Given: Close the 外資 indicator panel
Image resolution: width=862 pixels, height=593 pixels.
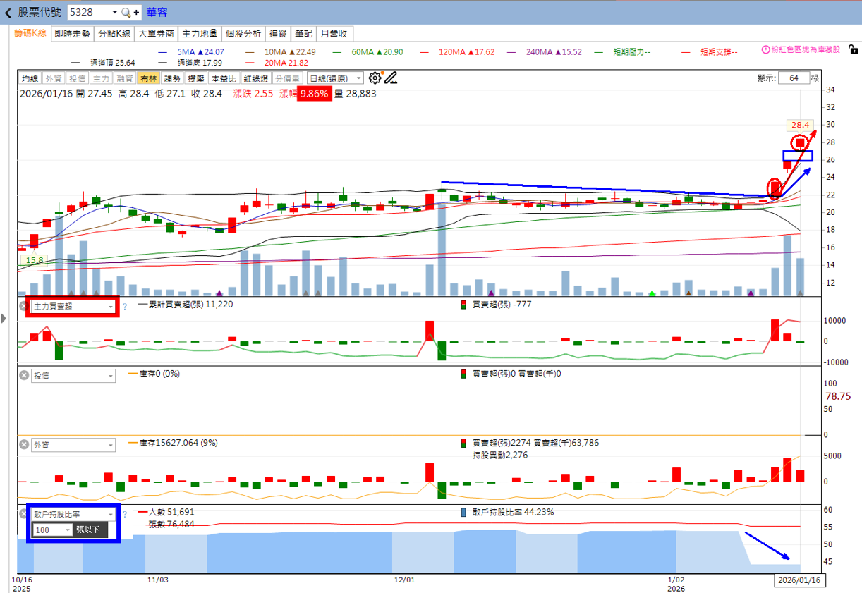Looking at the screenshot, I should click(x=23, y=445).
